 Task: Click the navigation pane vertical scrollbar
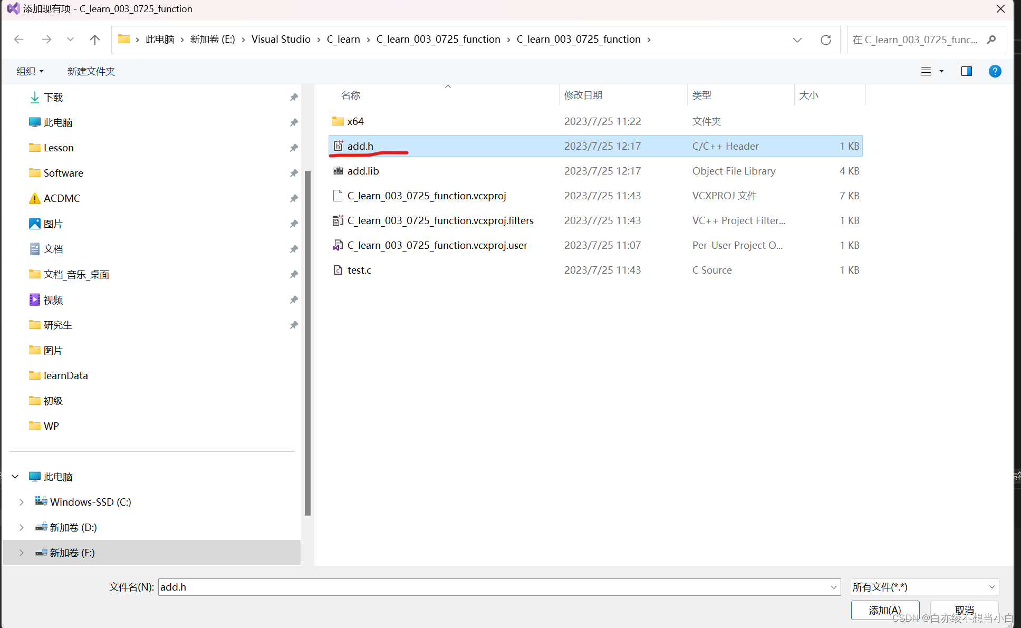click(307, 343)
